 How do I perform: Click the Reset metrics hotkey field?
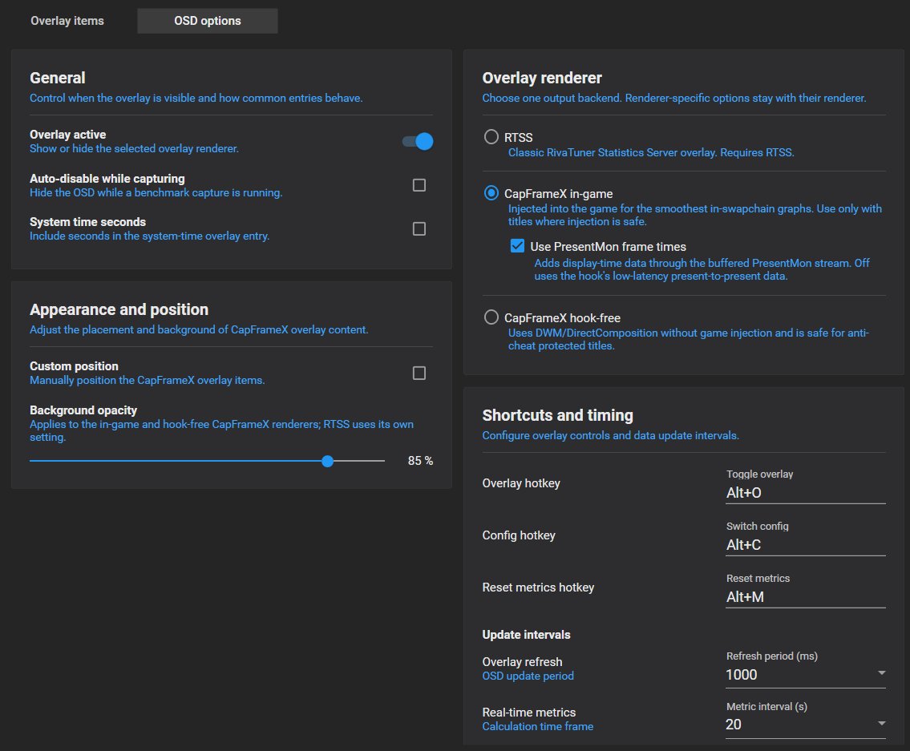pos(806,597)
